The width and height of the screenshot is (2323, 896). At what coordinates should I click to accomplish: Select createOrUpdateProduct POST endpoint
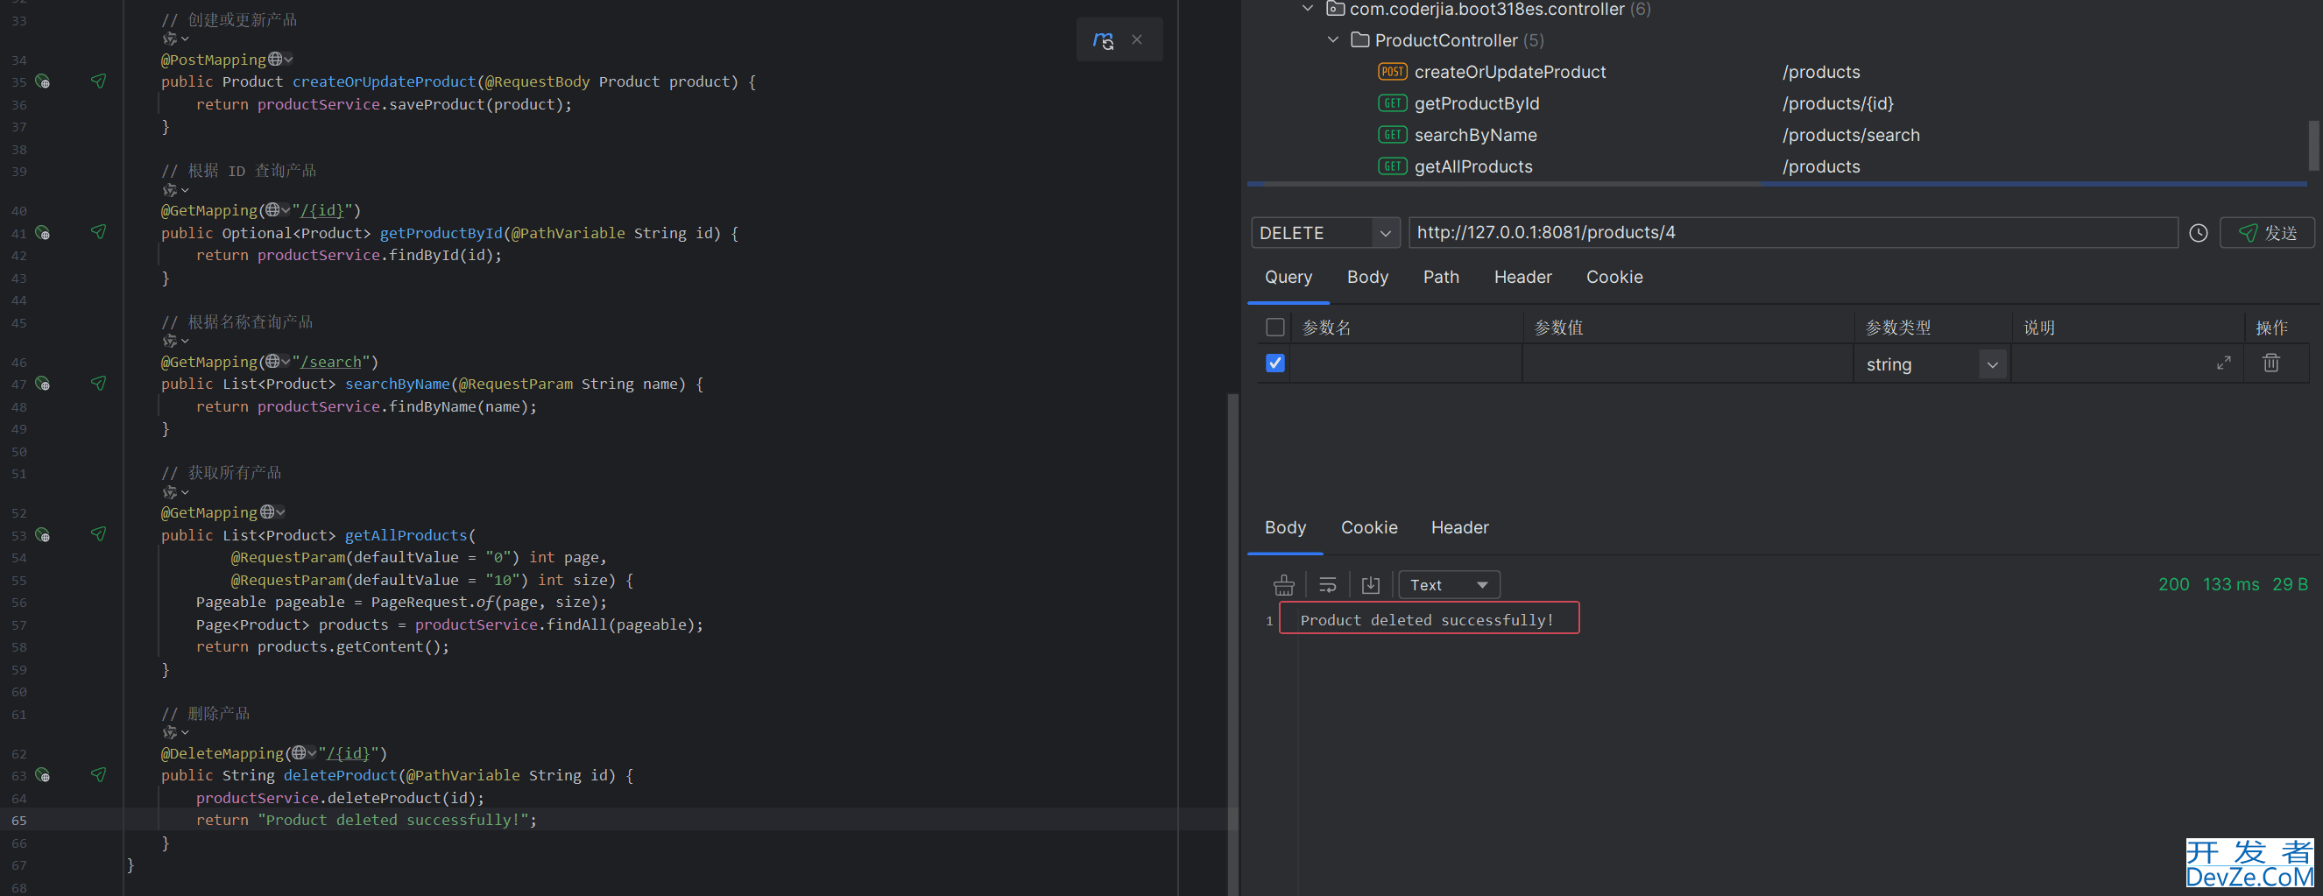[x=1509, y=72]
